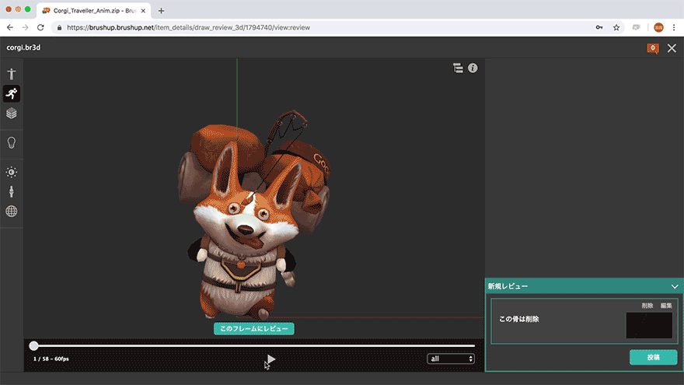
Task: Close the corgi.br3d viewer
Action: pyautogui.click(x=672, y=48)
